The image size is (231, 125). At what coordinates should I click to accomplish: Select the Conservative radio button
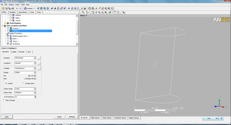pyautogui.click(x=23, y=83)
